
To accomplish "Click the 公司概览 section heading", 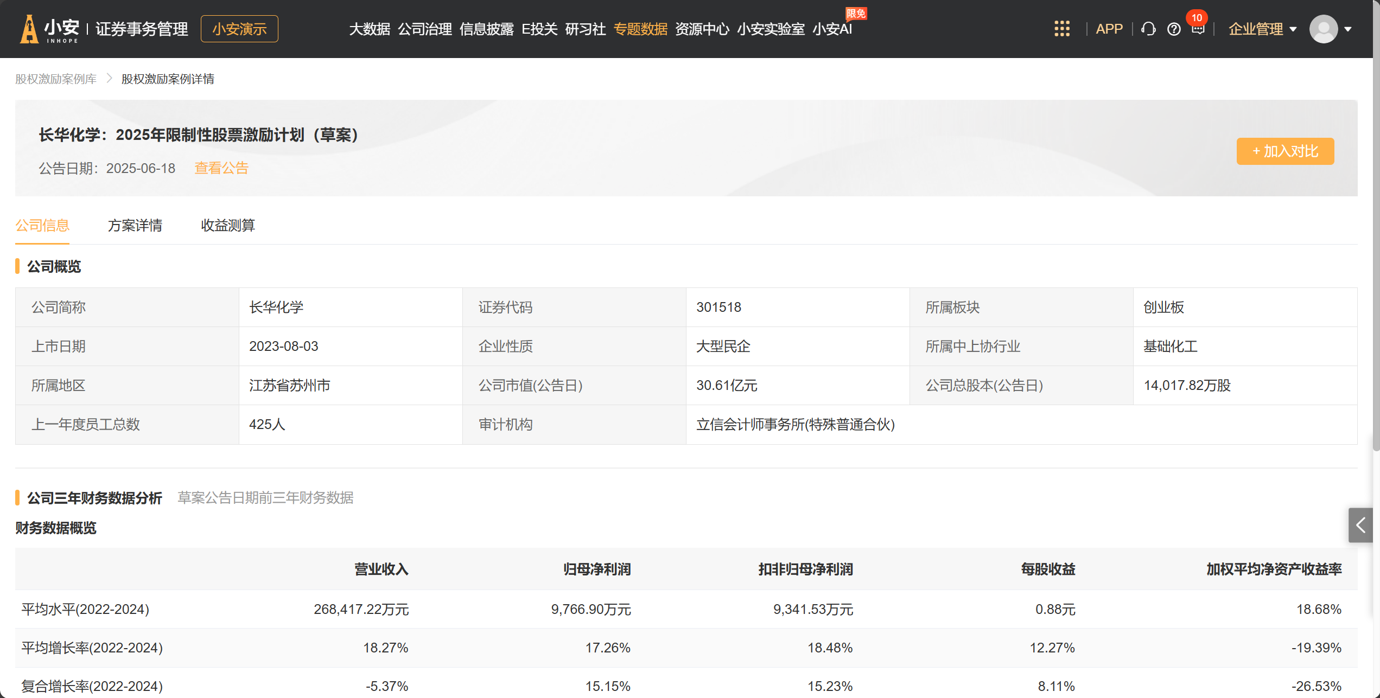I will tap(54, 266).
